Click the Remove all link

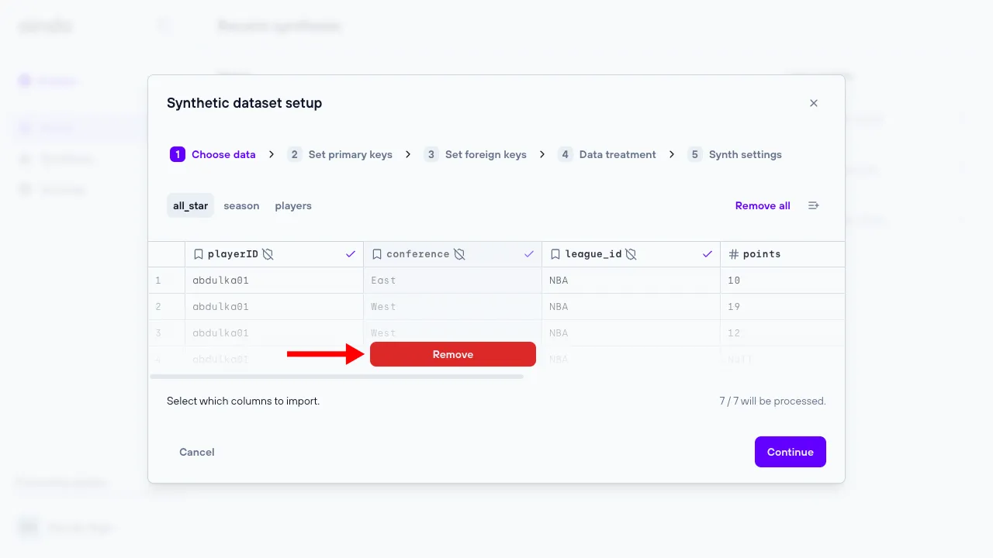(x=763, y=205)
